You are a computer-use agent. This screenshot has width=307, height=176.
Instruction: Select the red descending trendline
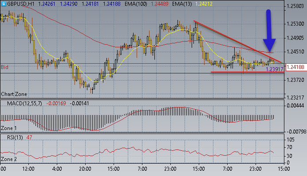tap(238, 42)
